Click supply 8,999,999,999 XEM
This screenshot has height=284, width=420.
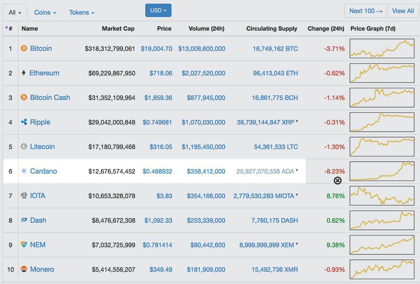(267, 245)
